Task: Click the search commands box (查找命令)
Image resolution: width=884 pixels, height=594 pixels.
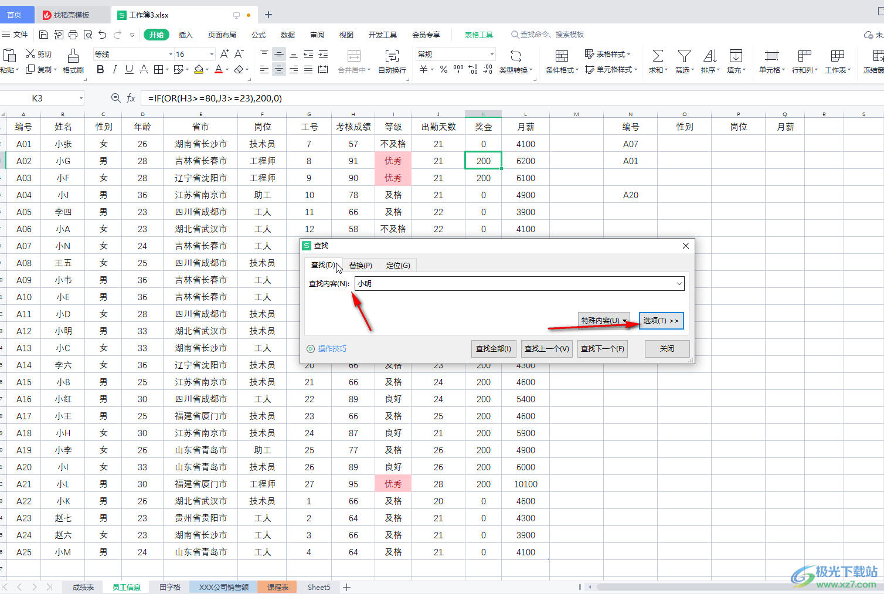Action: click(x=548, y=35)
